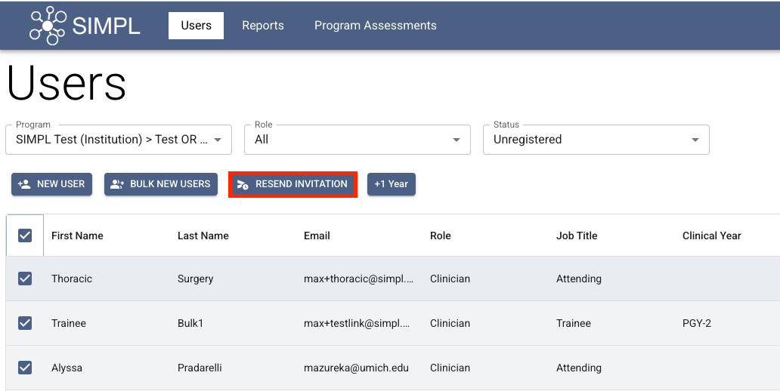780x391 pixels.
Task: Click first name cell 'Thoracic'
Action: click(x=72, y=279)
